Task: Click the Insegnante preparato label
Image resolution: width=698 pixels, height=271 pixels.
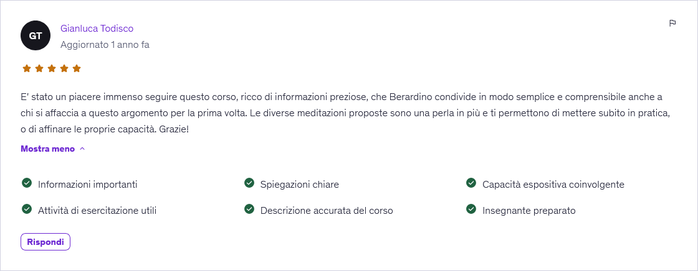Action: pos(529,210)
